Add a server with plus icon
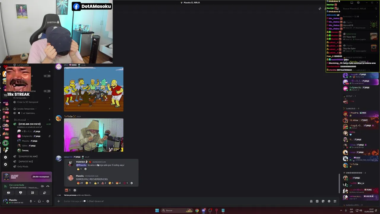This screenshot has width=380, height=214. (x=5, y=157)
